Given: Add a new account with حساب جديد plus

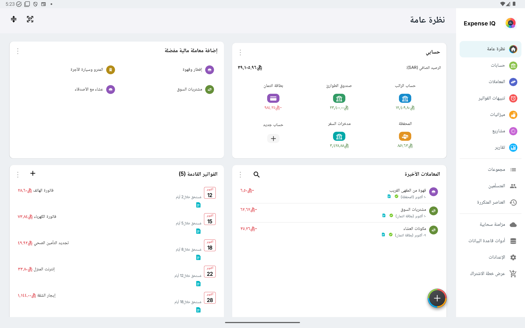Looking at the screenshot, I should pos(273,139).
